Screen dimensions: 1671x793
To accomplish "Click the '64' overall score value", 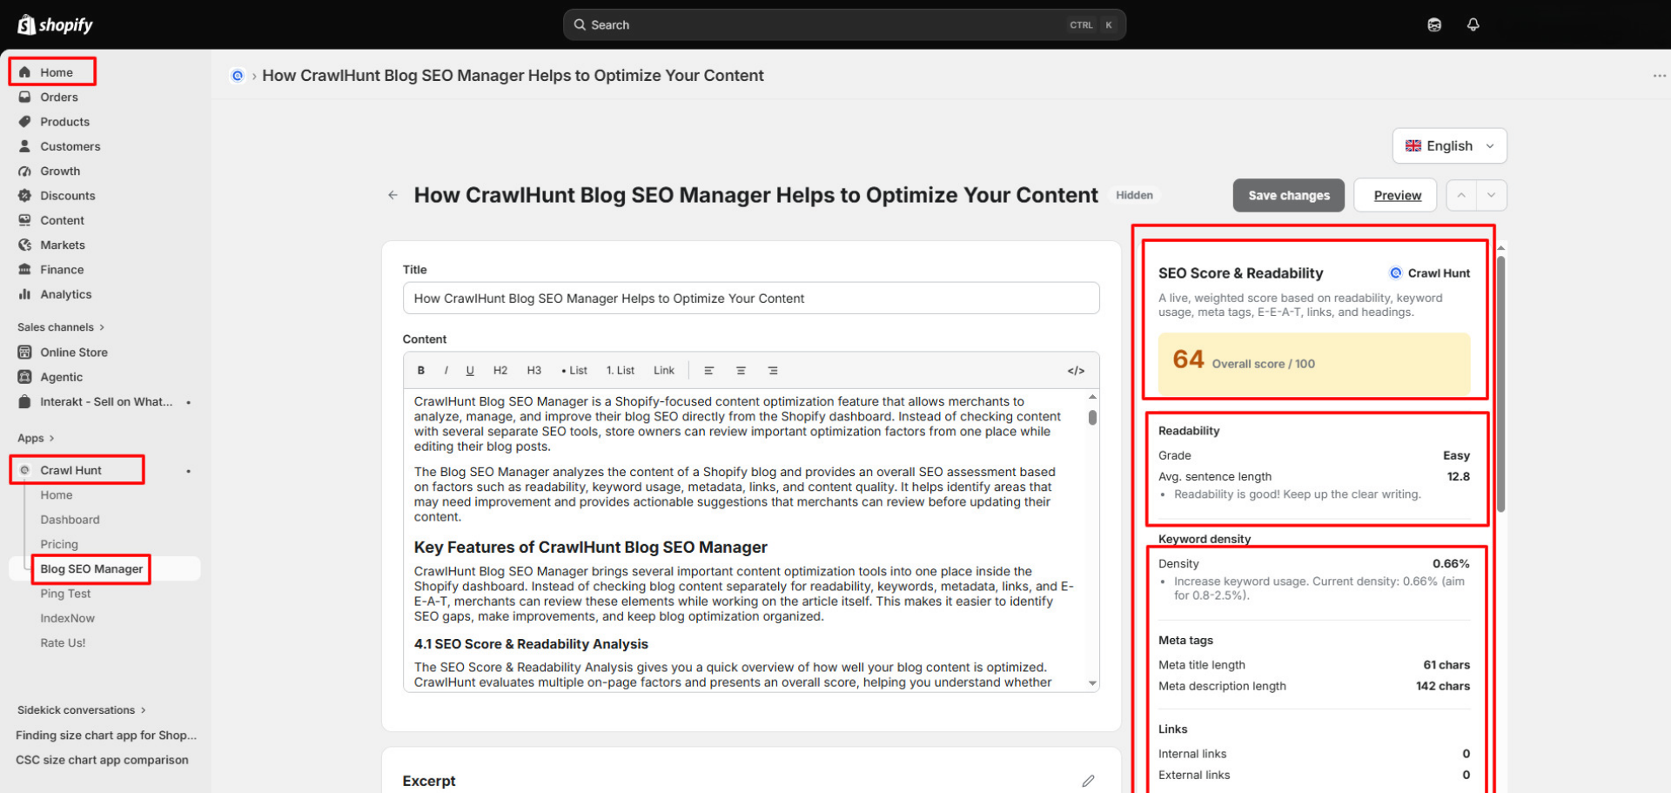I will click(1188, 360).
